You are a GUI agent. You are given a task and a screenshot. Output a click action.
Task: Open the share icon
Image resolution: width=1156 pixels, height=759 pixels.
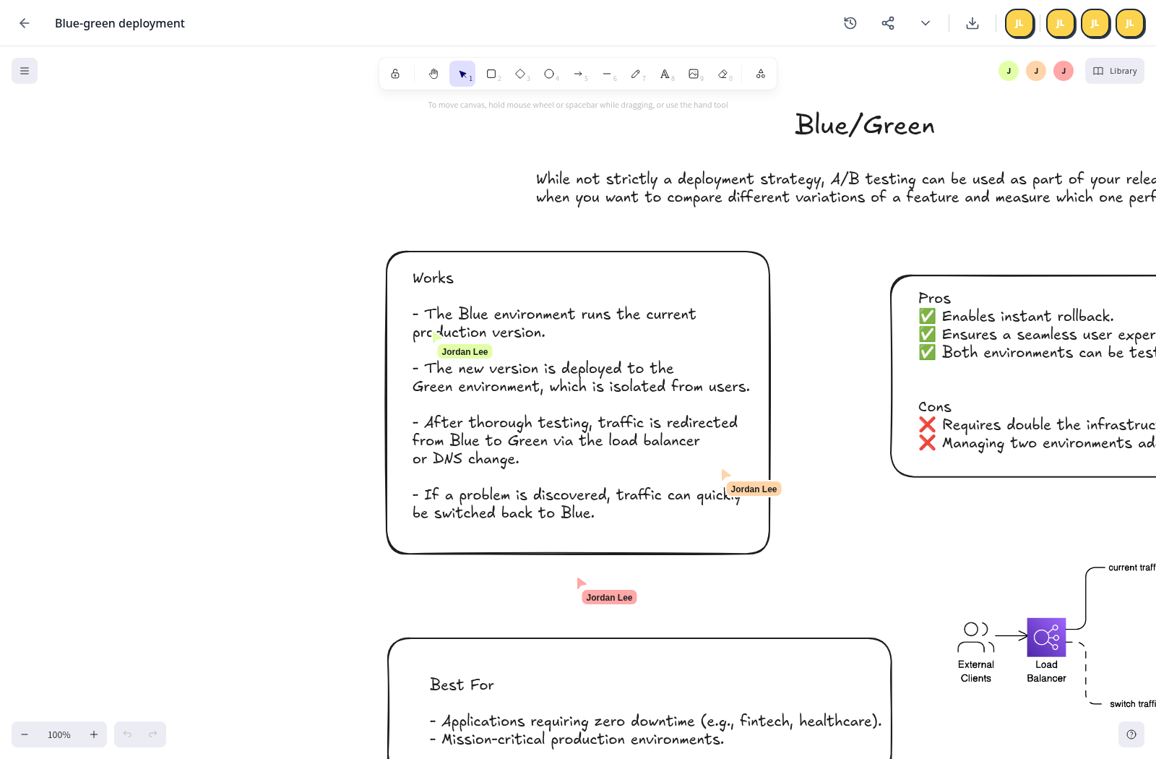point(888,23)
